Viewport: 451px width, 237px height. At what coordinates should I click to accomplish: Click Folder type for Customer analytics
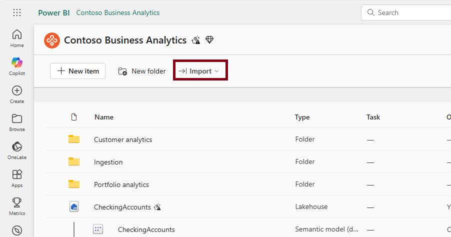click(x=305, y=139)
